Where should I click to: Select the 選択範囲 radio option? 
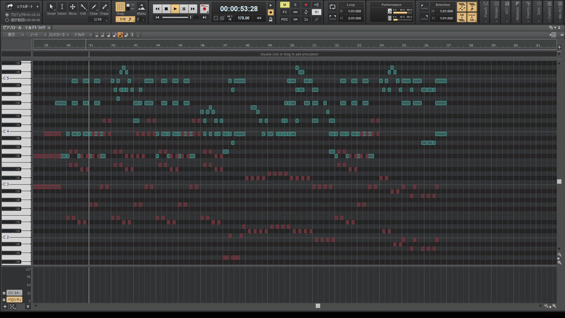(x=6, y=20)
